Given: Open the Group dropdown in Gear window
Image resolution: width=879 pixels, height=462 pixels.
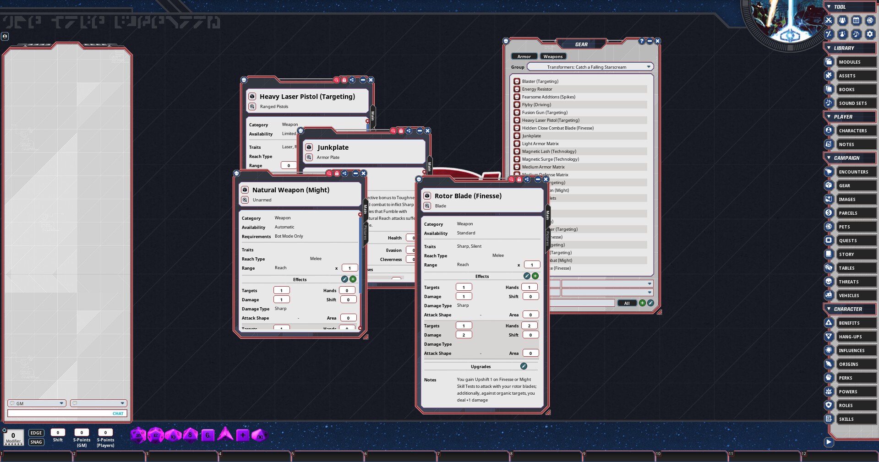Looking at the screenshot, I should coord(649,67).
